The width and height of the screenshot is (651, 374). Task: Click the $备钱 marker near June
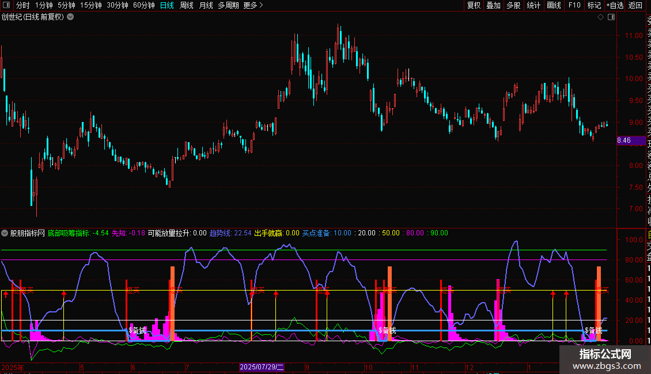coord(137,330)
